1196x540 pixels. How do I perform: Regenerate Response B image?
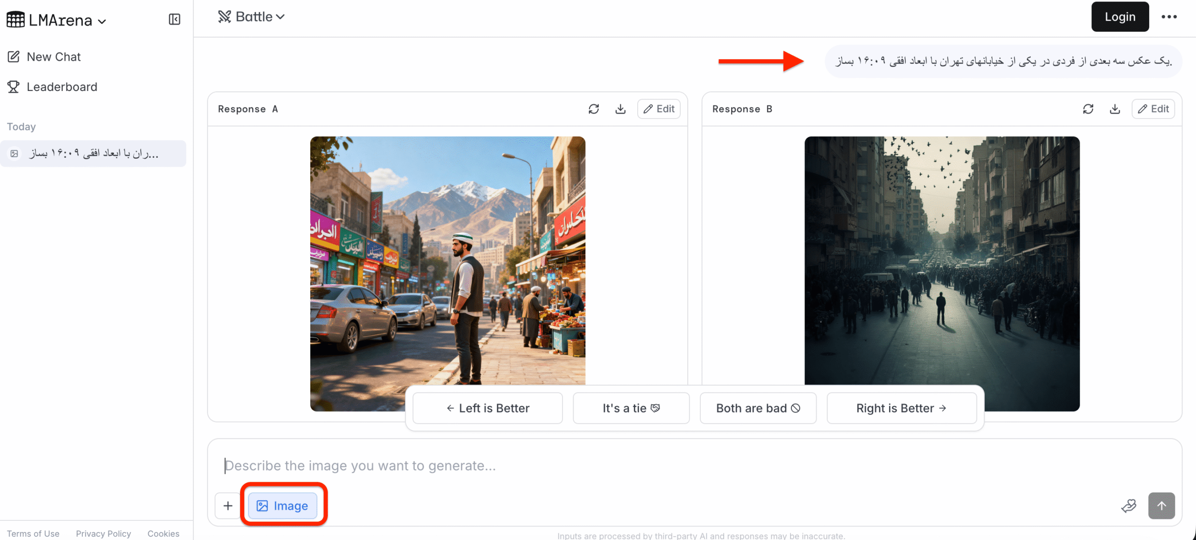click(x=1088, y=109)
